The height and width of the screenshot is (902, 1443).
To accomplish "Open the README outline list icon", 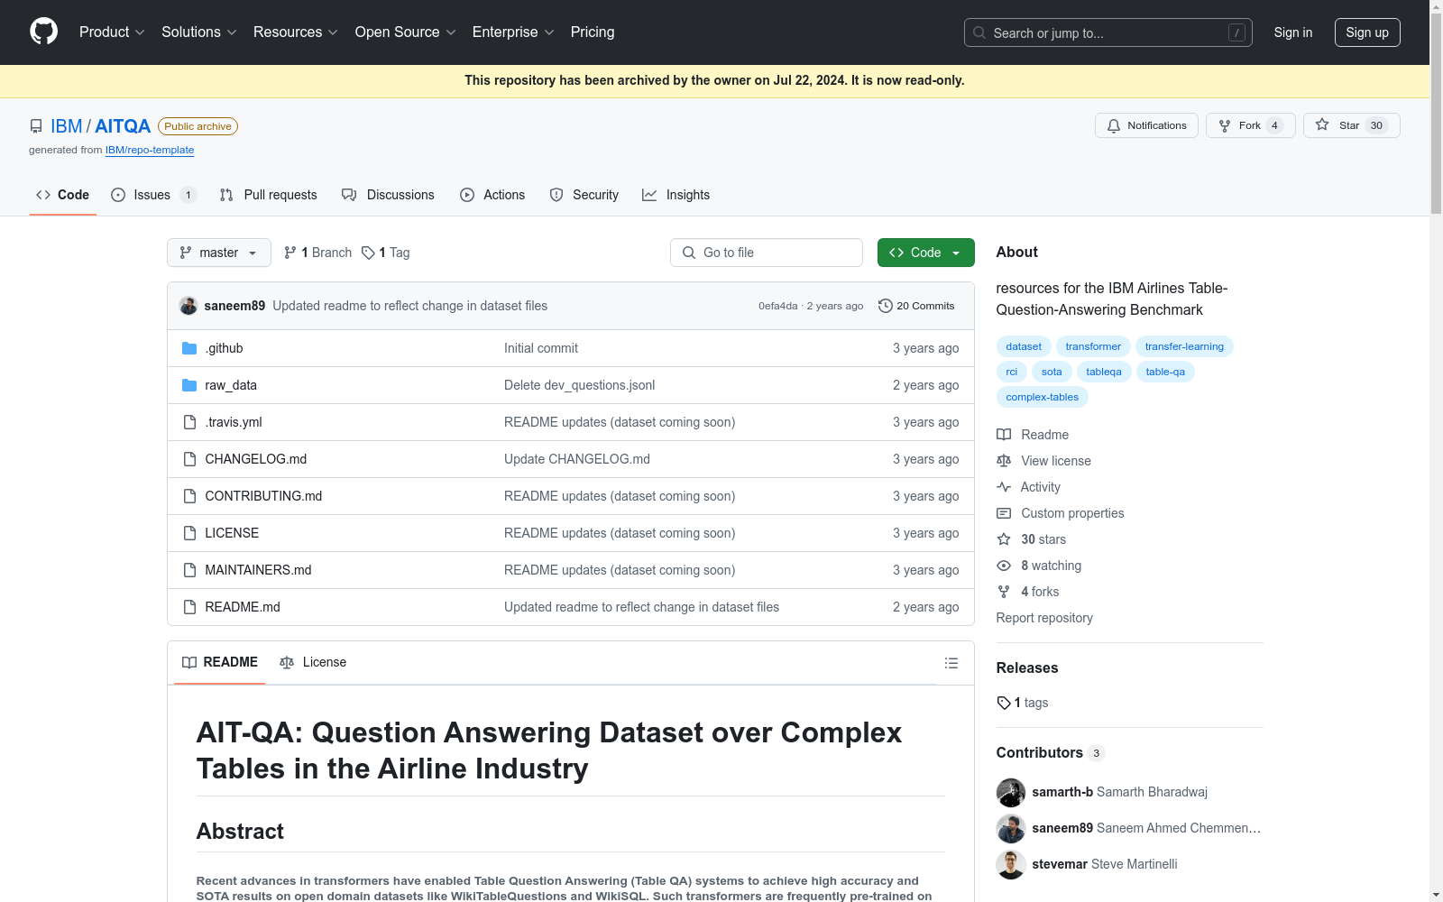I will click(x=951, y=663).
